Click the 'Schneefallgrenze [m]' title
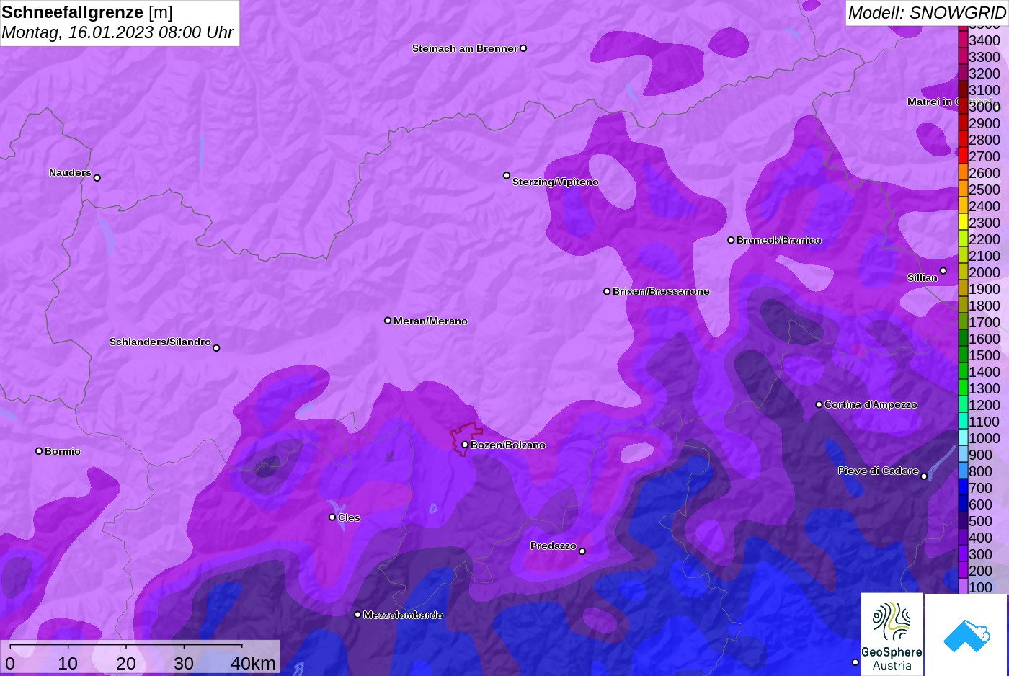Viewport: 1009px width, 676px height. coord(87,12)
